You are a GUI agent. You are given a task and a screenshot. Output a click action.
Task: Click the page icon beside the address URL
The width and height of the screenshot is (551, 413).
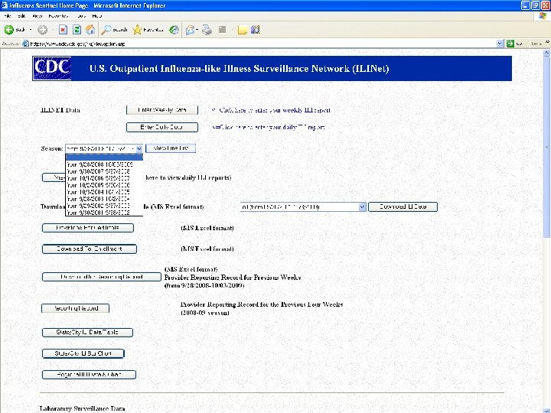point(25,44)
